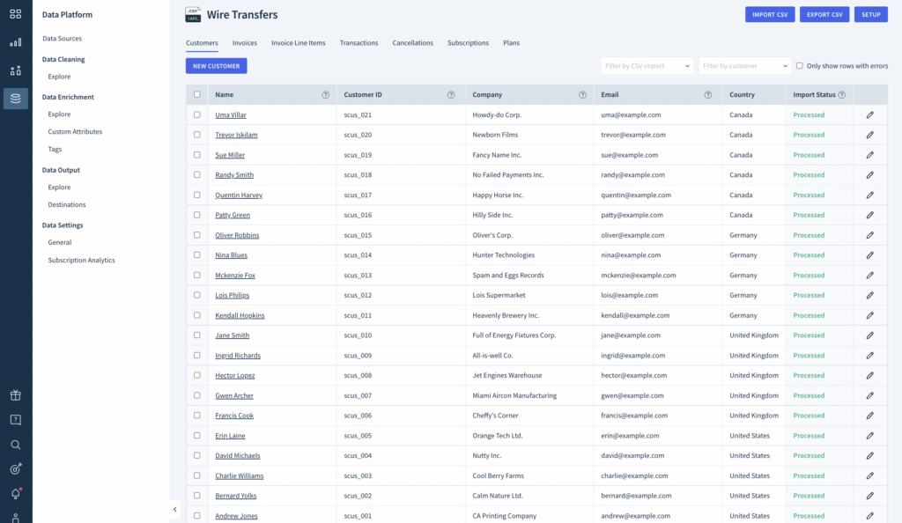Edit Jane Smith using pencil icon
902x523 pixels.
869,335
